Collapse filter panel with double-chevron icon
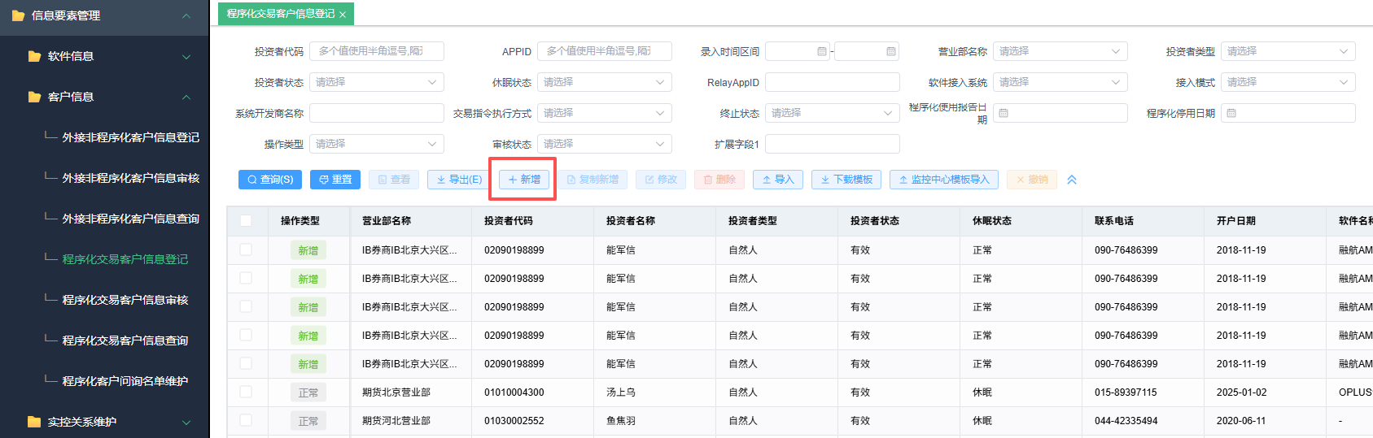 coord(1072,180)
